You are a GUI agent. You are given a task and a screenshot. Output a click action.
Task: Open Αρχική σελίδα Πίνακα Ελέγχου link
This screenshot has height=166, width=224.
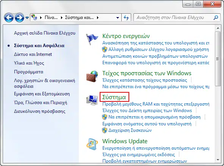tap(45, 33)
